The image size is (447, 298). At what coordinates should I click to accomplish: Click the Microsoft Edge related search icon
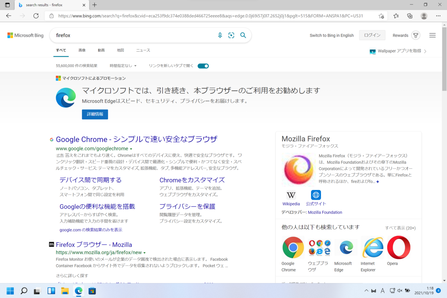click(346, 247)
